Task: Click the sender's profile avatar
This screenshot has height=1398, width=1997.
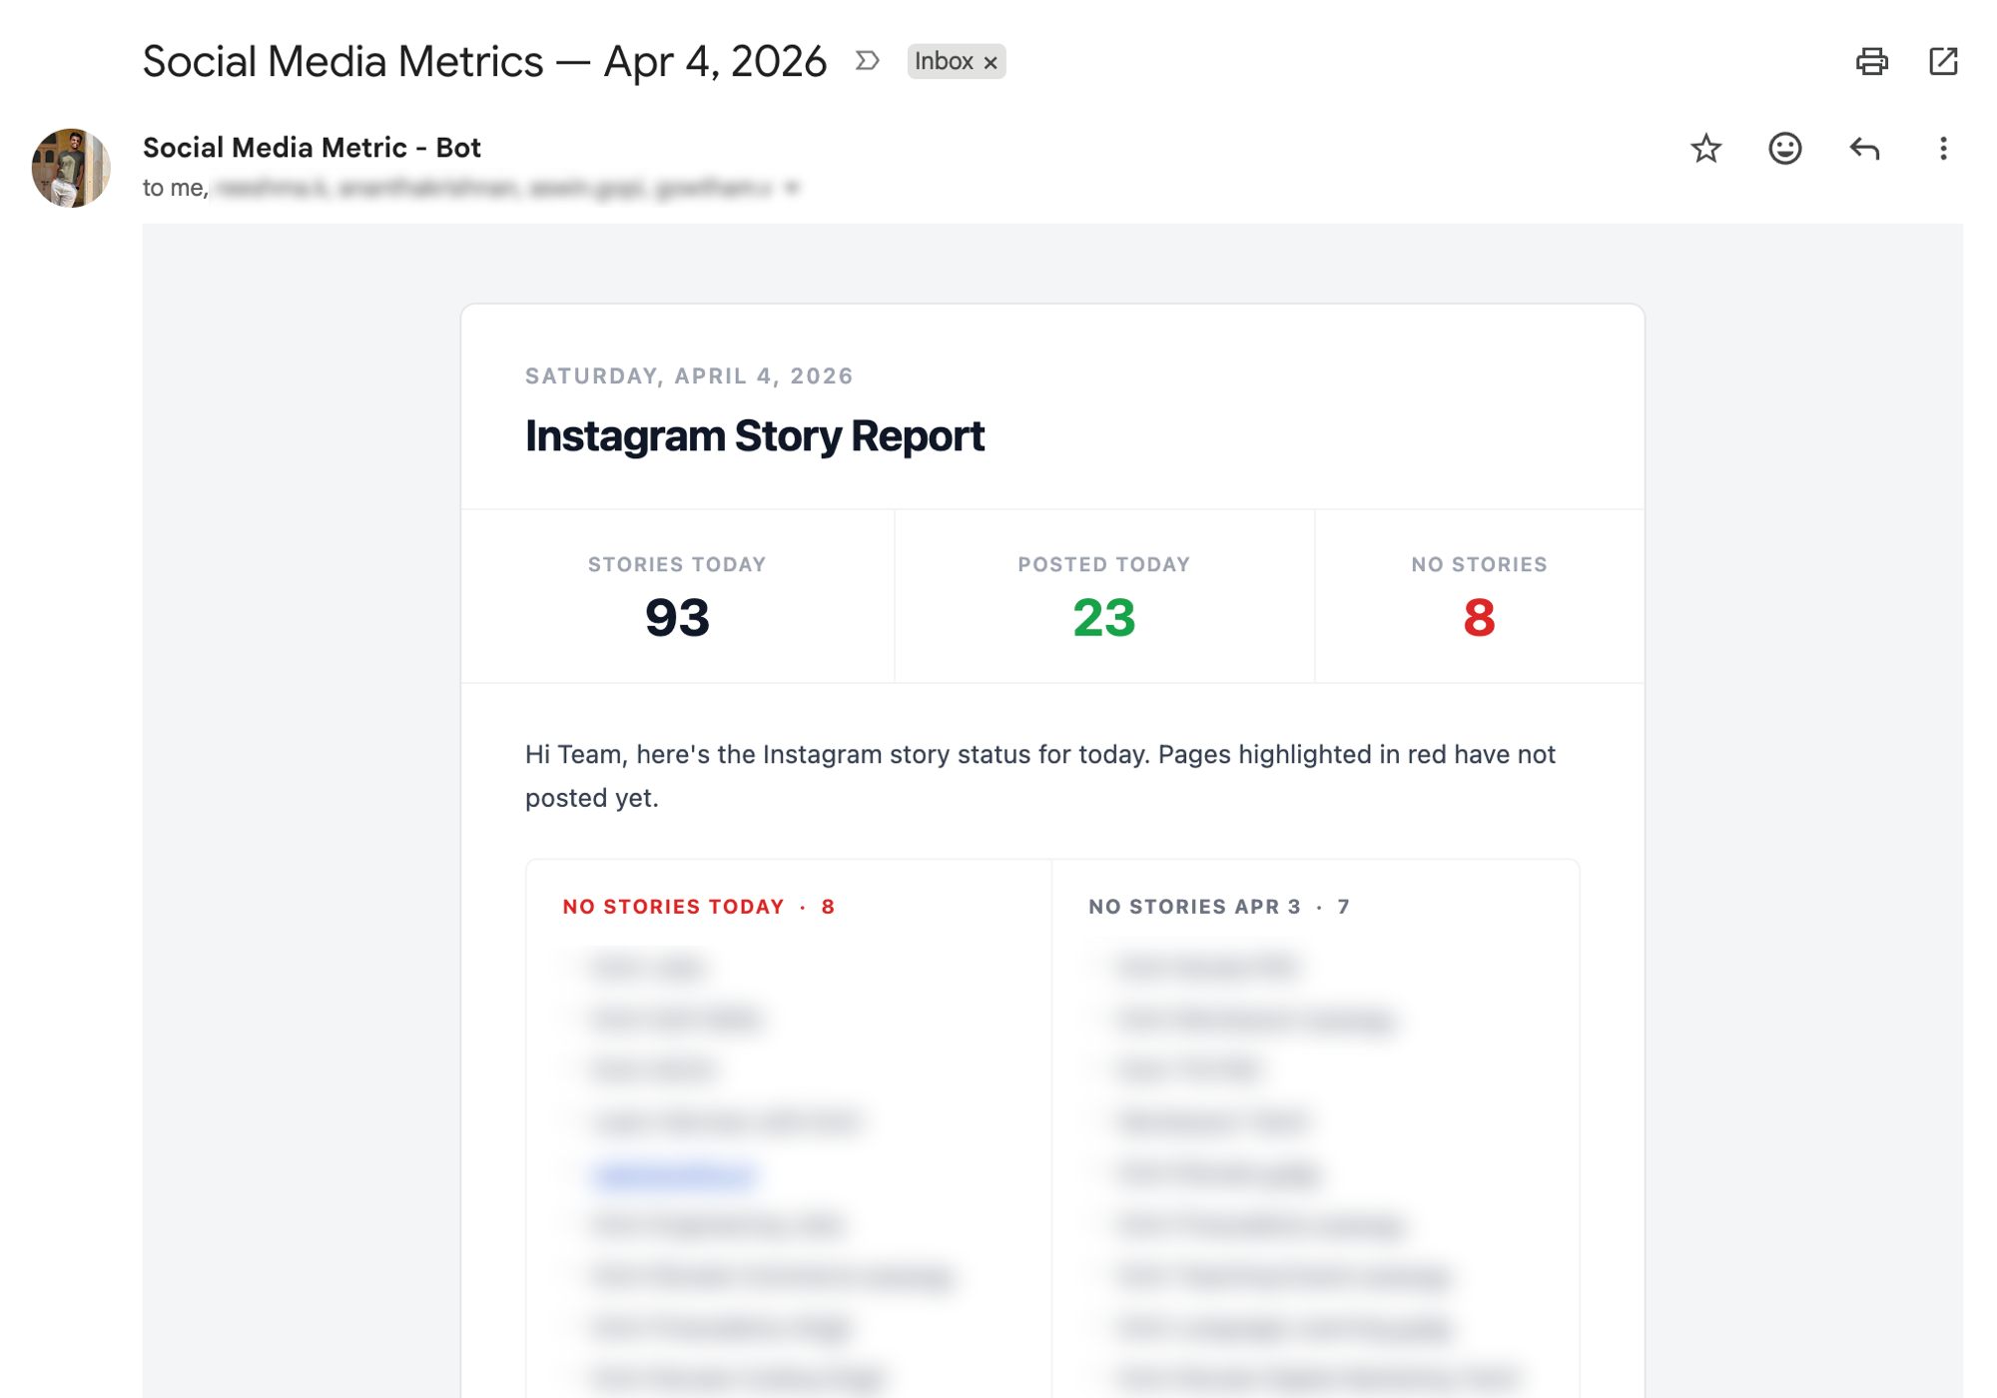Action: pos(70,166)
